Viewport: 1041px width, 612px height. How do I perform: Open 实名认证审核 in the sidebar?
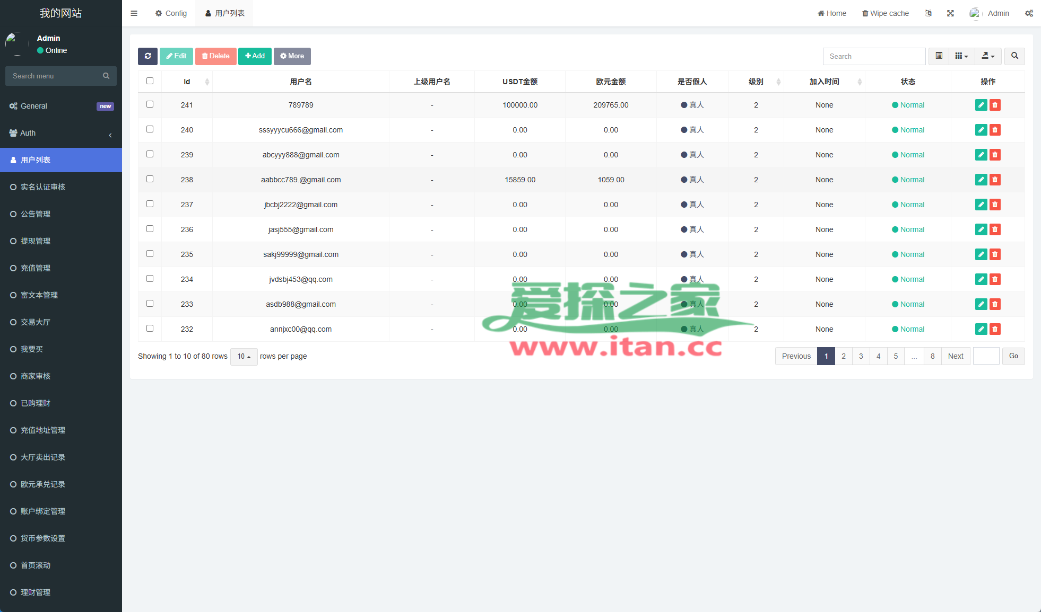coord(61,187)
